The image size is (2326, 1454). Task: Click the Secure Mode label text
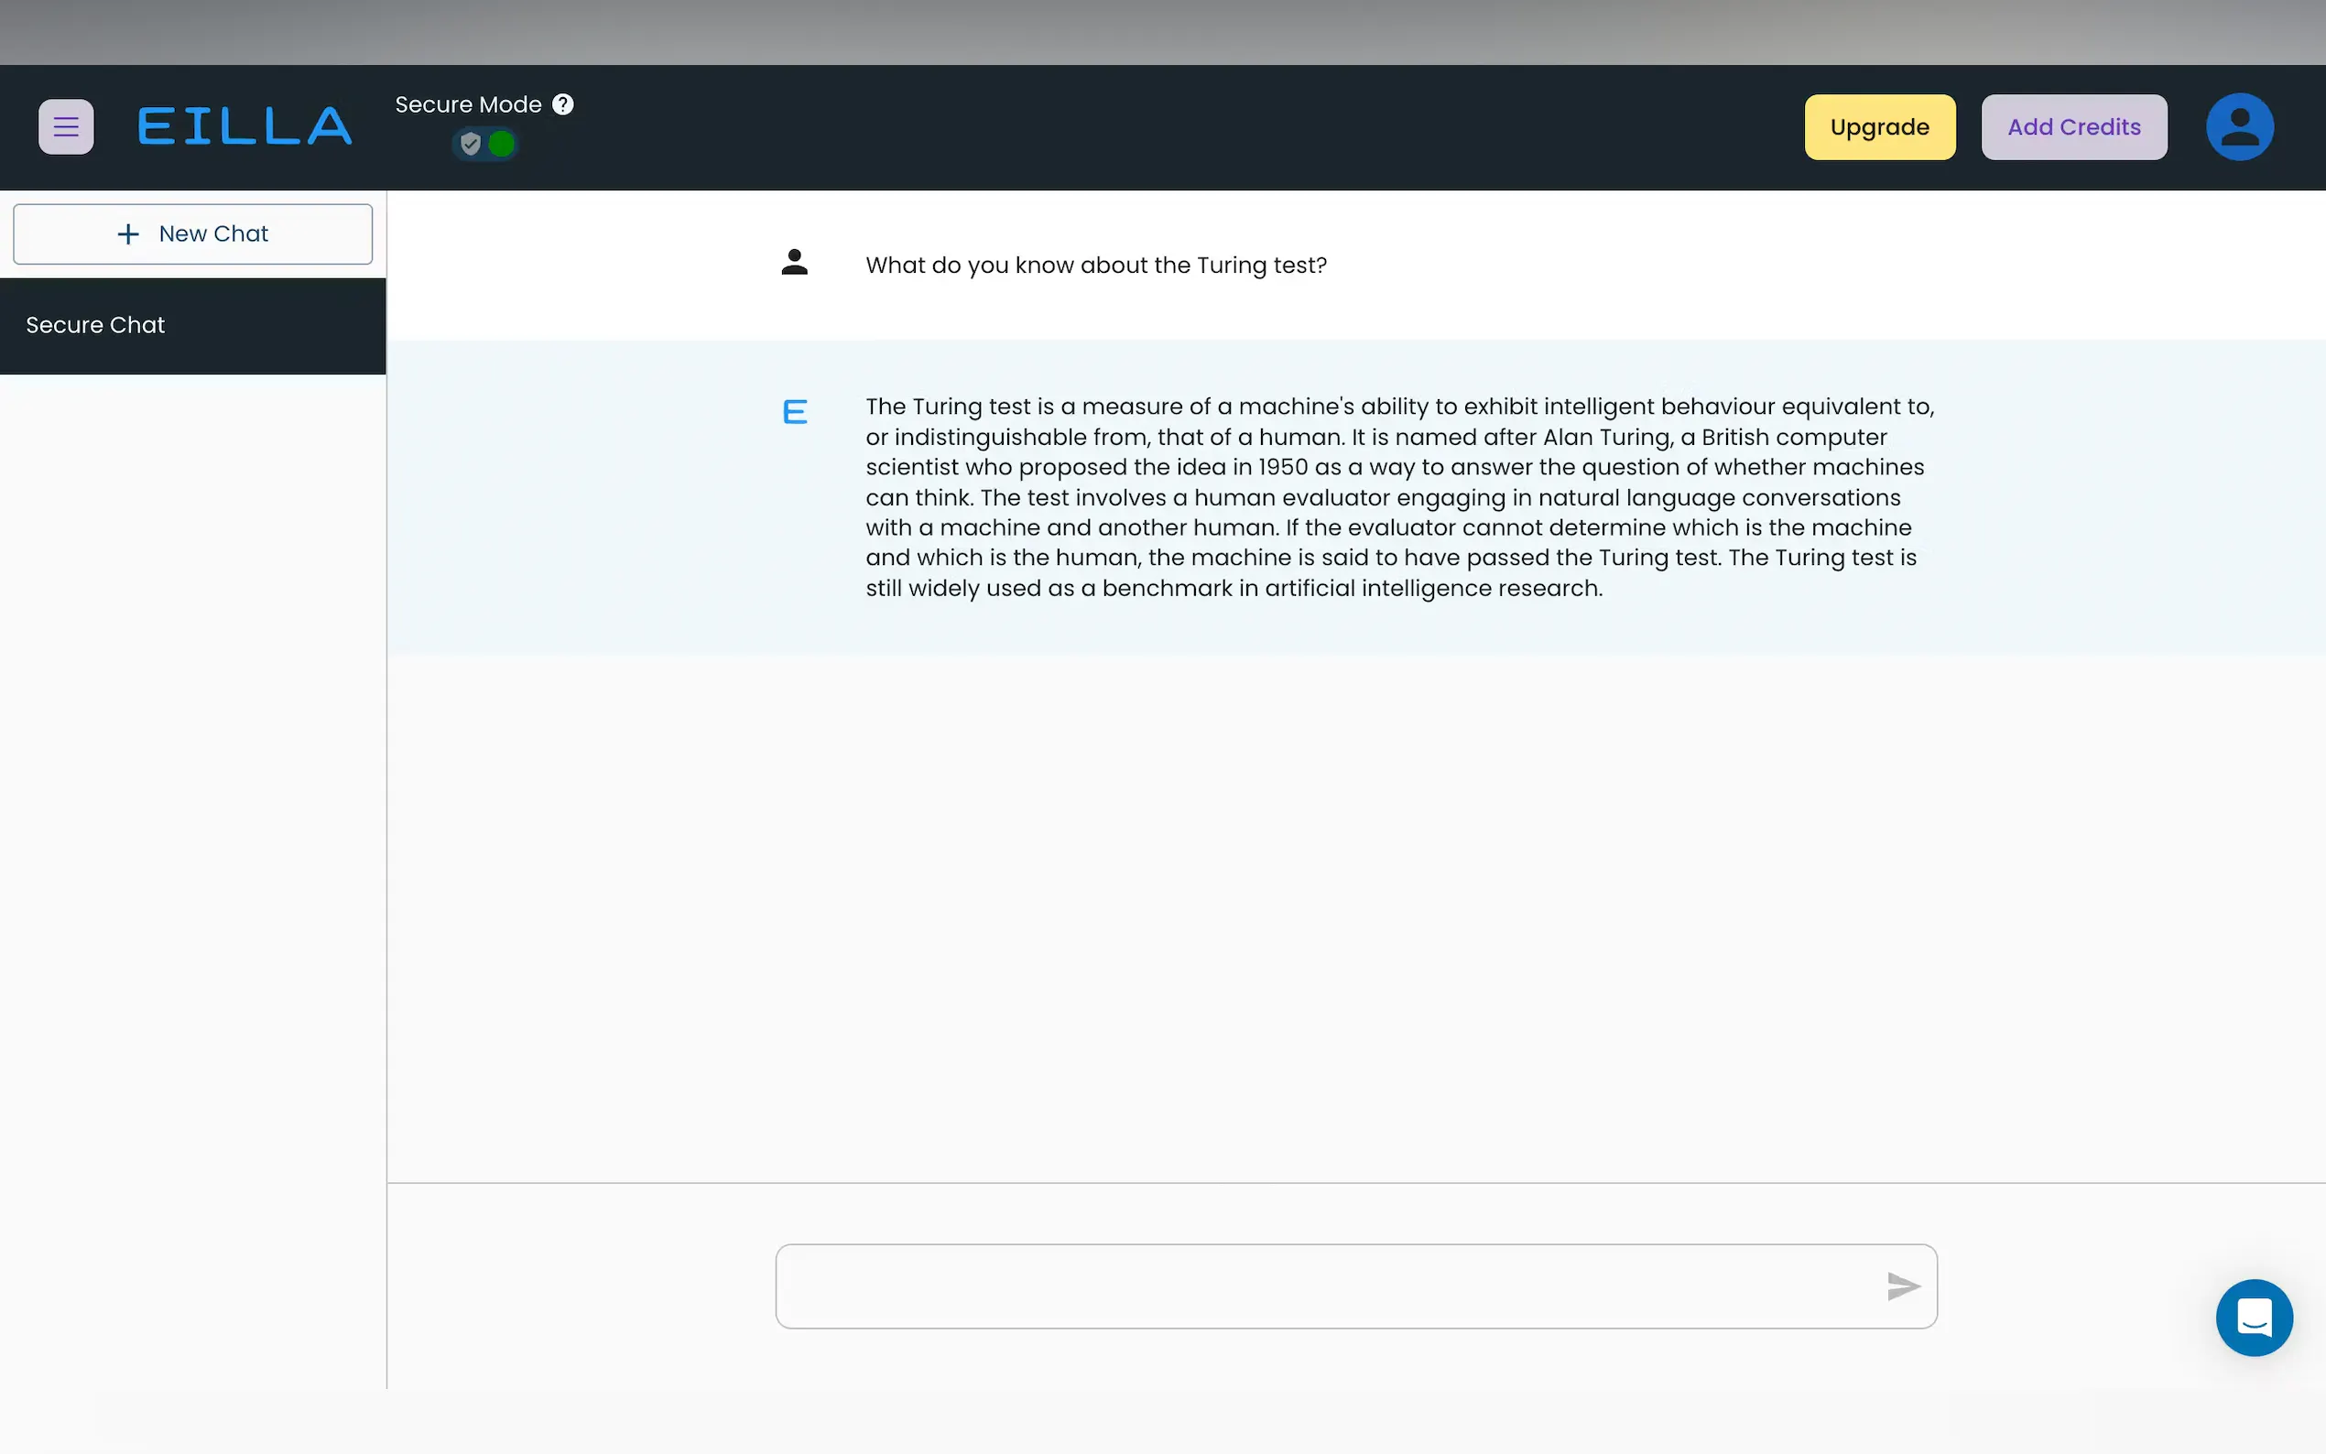click(468, 103)
